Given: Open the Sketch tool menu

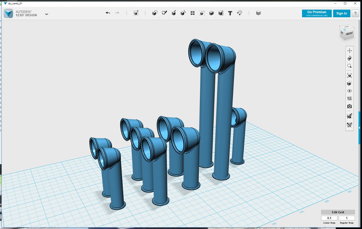Looking at the screenshot, I should click(x=164, y=13).
